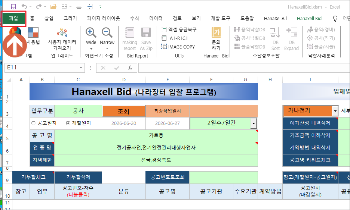Click the fit-width icon in quick access toolbar
The image size is (350, 210).
89,7
